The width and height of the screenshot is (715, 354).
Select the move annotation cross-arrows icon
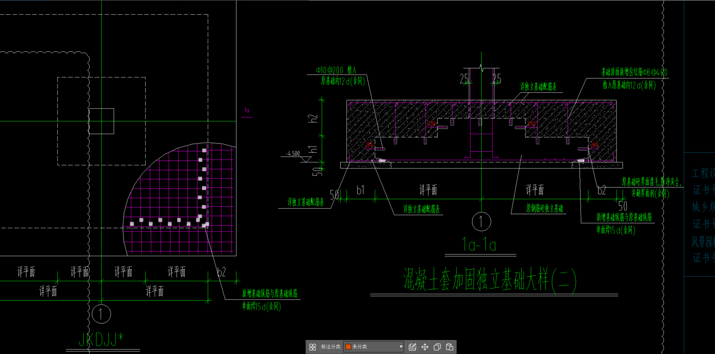tap(425, 347)
